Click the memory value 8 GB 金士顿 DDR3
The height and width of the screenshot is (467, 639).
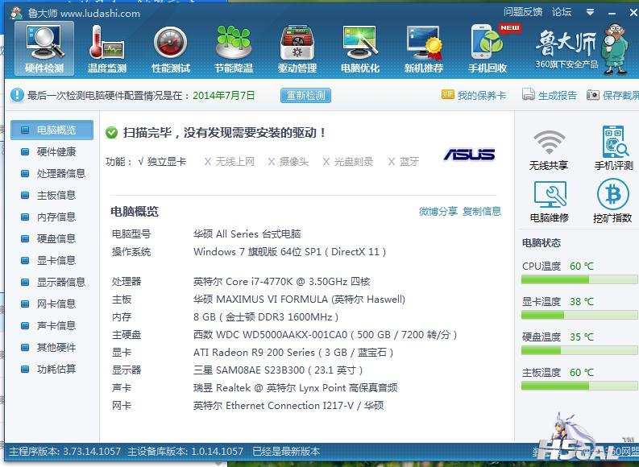[266, 316]
